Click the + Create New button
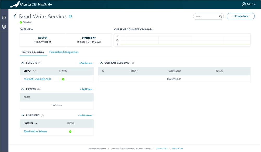This screenshot has width=261, height=152. (241, 16)
